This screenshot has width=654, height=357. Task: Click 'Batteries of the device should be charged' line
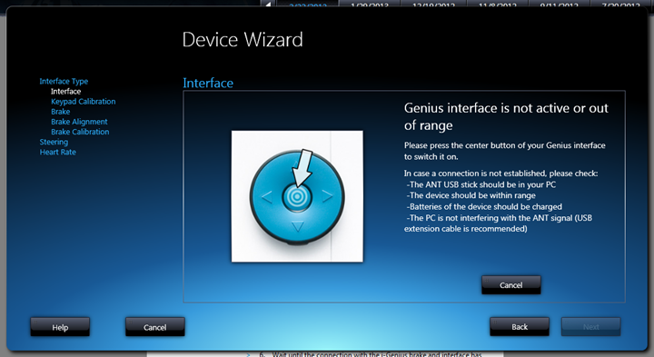[484, 206]
